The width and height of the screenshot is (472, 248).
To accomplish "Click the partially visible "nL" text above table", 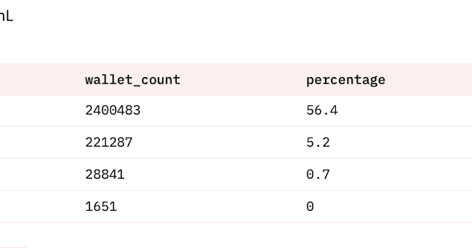I will point(6,16).
